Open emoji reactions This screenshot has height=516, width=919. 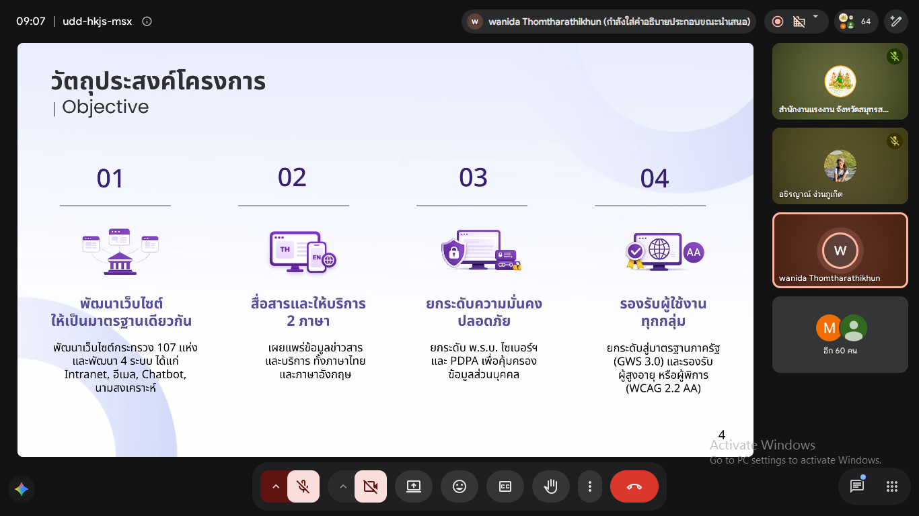pos(459,486)
